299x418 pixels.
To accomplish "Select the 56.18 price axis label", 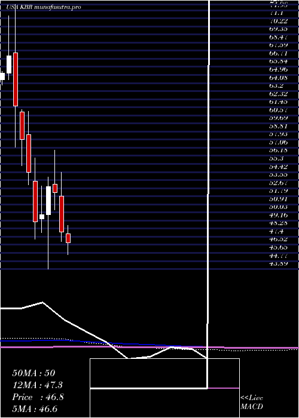I will tap(279, 151).
